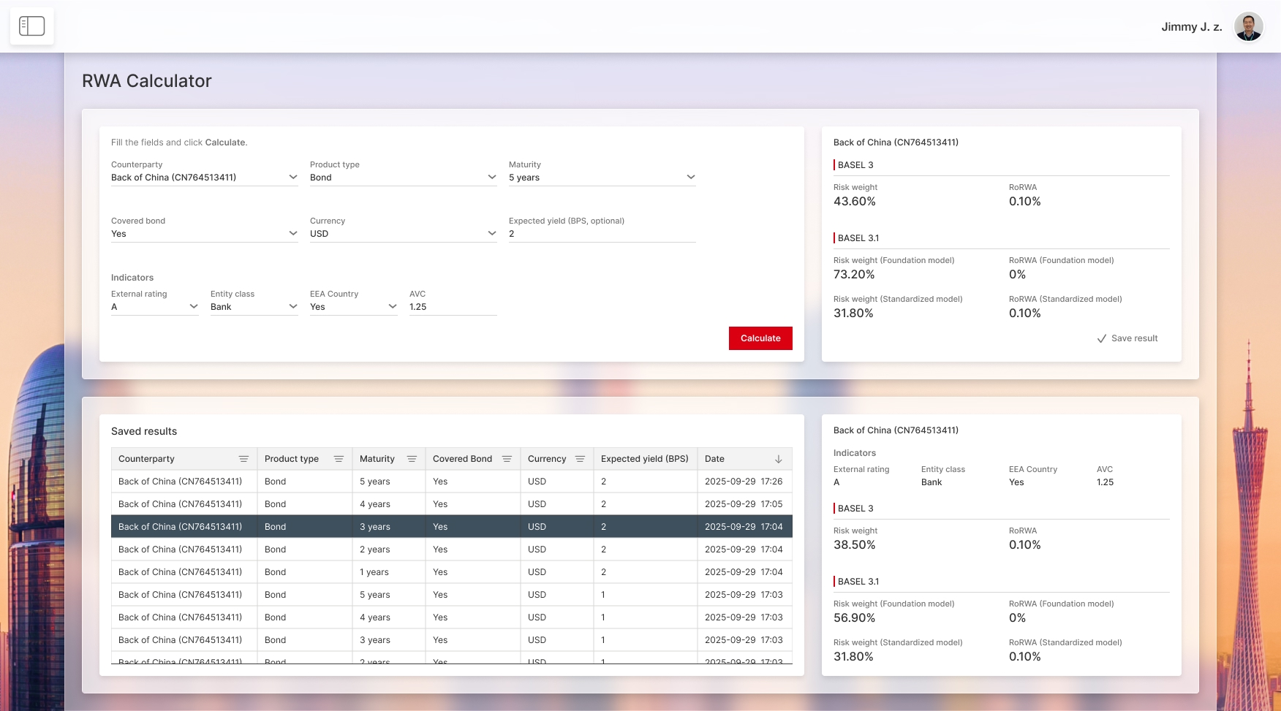Open the Maturity column filter icon
The image size is (1281, 711).
point(412,459)
